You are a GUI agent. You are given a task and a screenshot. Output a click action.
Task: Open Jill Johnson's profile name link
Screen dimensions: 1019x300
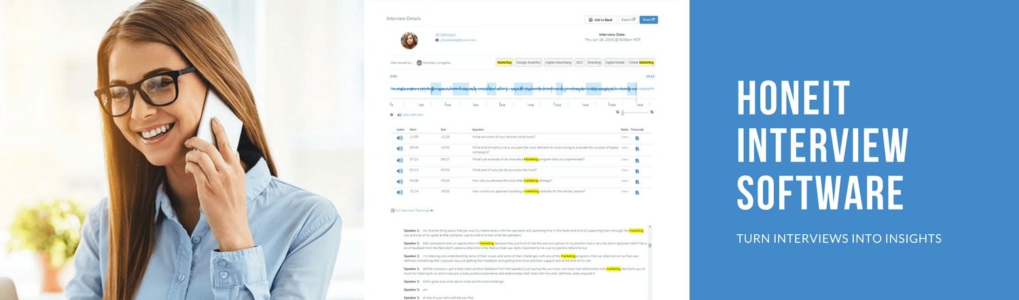click(x=445, y=35)
